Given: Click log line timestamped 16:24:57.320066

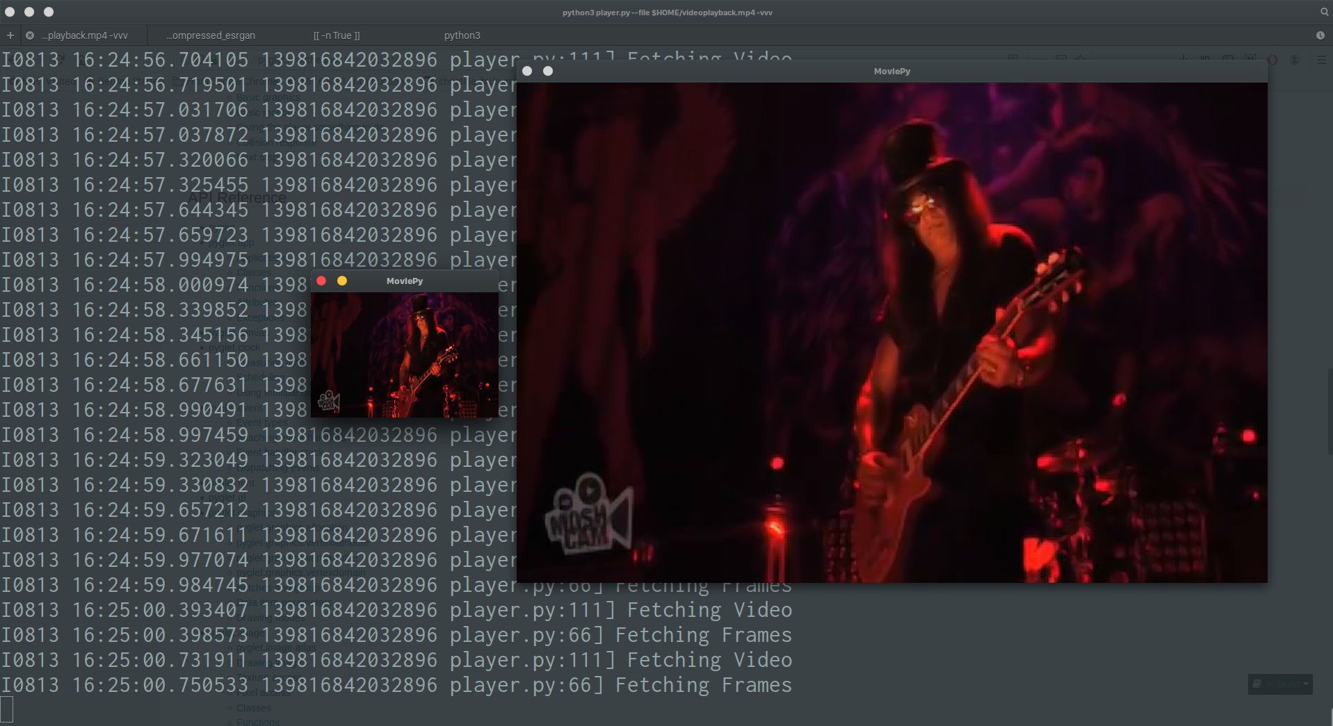Looking at the screenshot, I should pyautogui.click(x=258, y=160).
